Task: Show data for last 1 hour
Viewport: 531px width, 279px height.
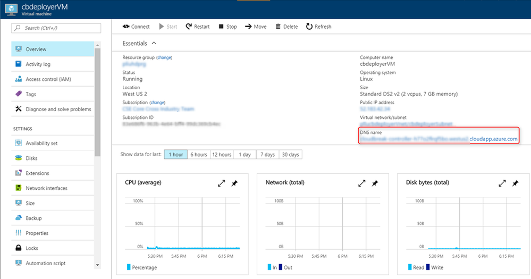Action: [176, 155]
